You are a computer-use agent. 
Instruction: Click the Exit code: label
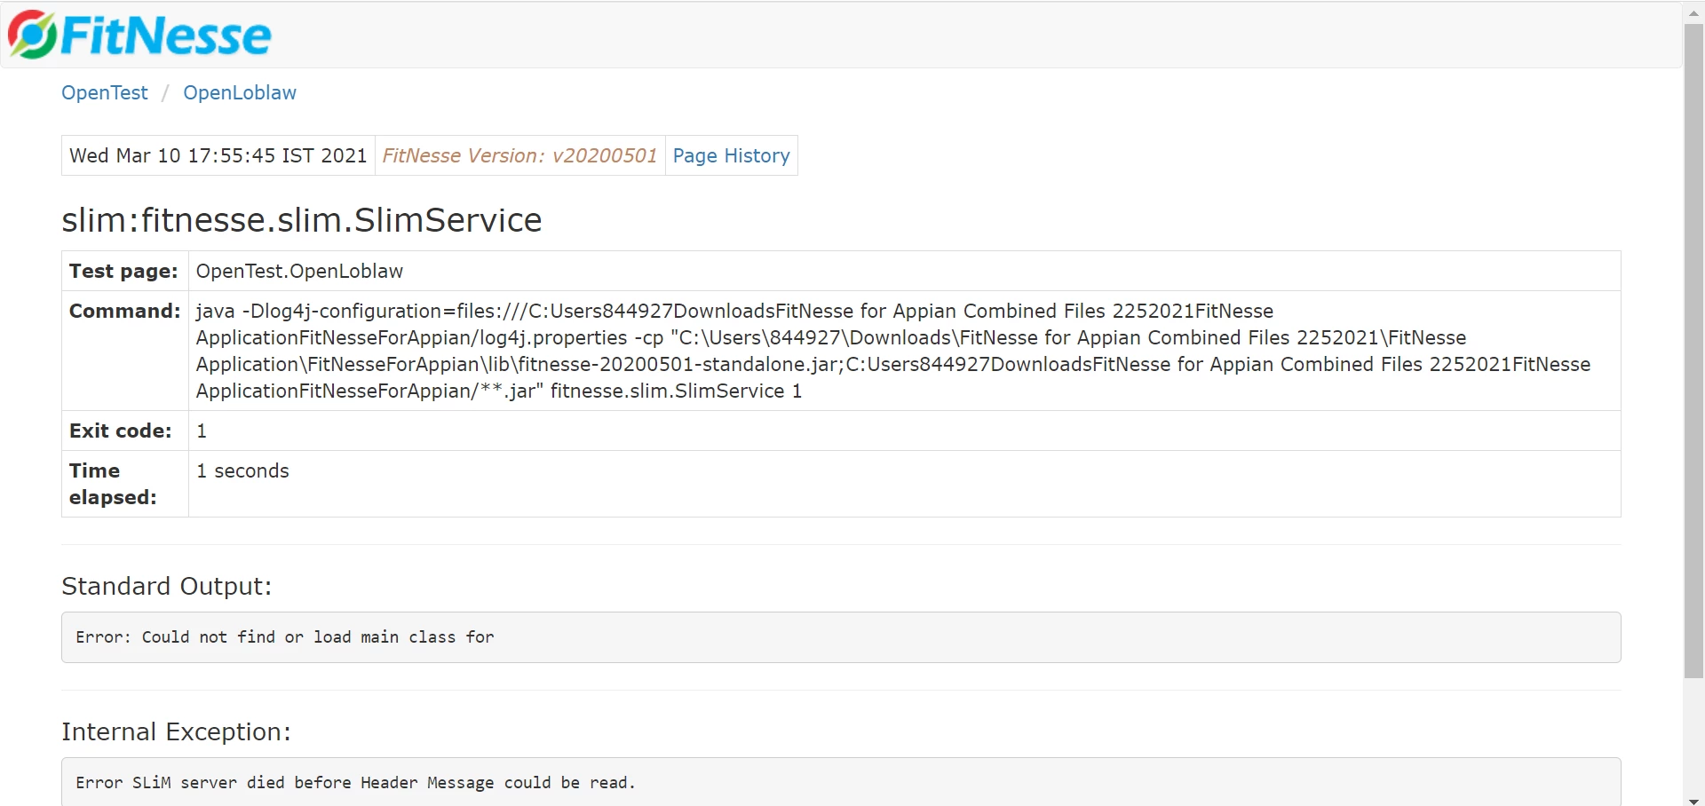point(121,431)
